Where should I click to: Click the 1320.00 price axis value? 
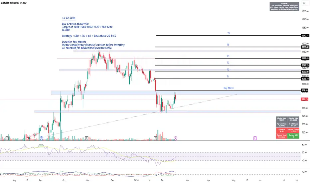click(x=305, y=20)
